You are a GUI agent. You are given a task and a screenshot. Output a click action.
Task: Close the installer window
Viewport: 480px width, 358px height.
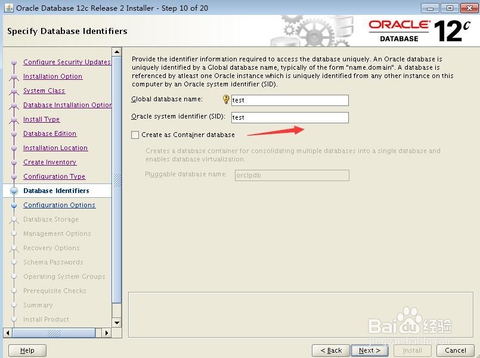[x=469, y=8]
